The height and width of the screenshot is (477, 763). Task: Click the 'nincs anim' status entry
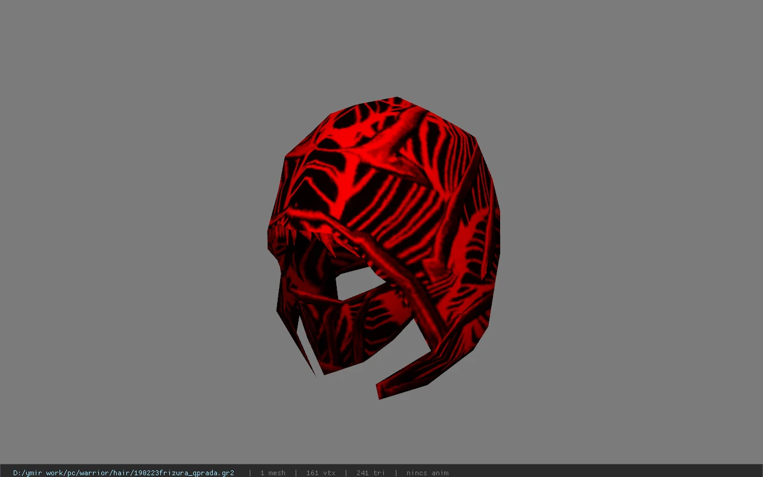pos(427,473)
